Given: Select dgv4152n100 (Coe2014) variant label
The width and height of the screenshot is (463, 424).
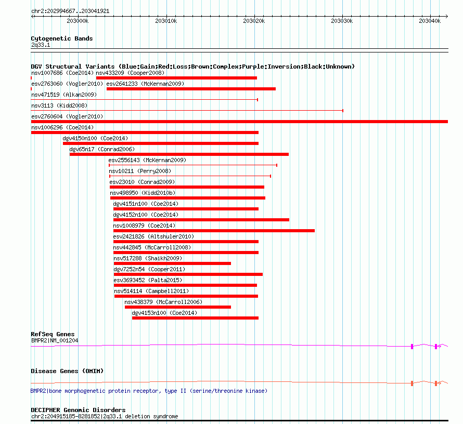Looking at the screenshot, I should 146,215.
